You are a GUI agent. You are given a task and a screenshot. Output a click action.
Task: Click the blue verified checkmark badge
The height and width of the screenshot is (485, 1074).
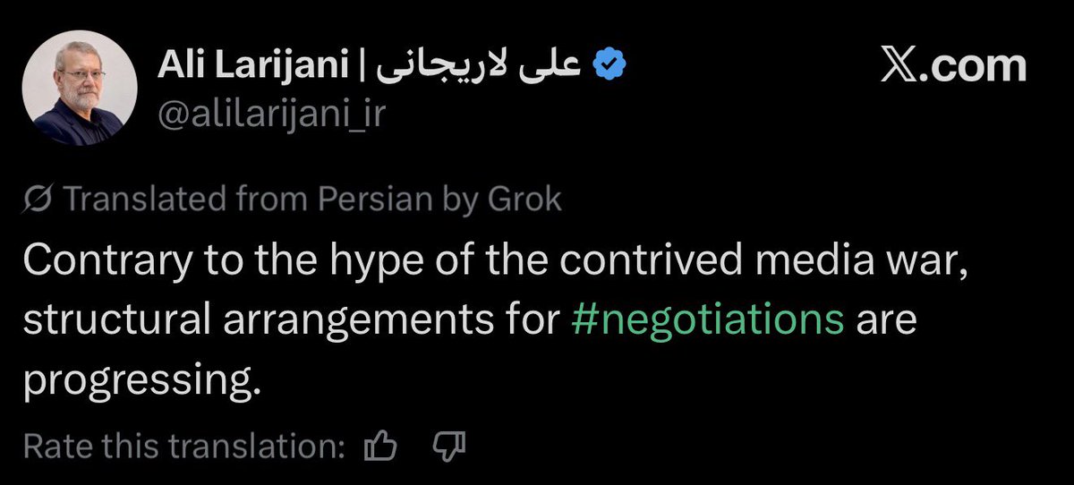point(610,66)
